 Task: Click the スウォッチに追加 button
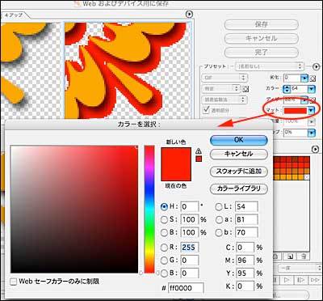click(239, 172)
